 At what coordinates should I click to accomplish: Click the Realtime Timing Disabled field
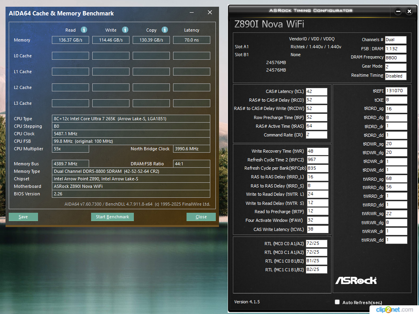396,76
